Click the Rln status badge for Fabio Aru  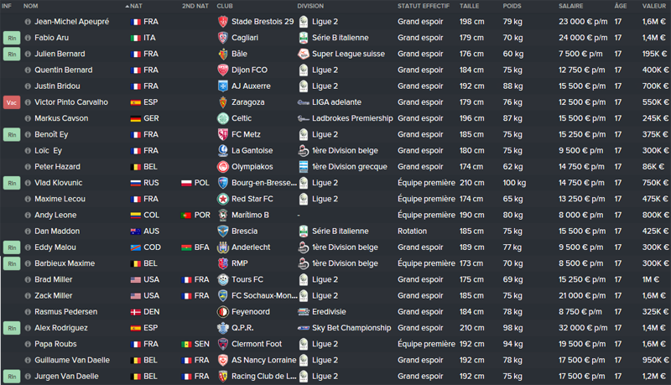click(12, 38)
